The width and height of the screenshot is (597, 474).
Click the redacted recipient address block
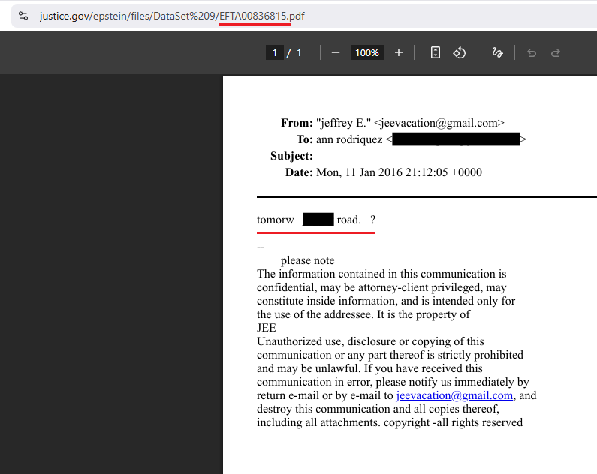click(x=456, y=139)
